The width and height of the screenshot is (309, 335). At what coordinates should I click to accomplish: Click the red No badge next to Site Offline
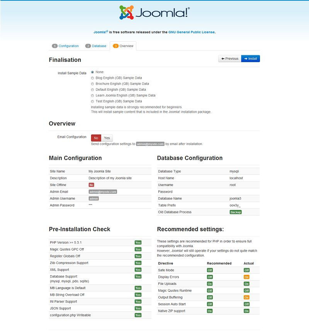tap(92, 185)
